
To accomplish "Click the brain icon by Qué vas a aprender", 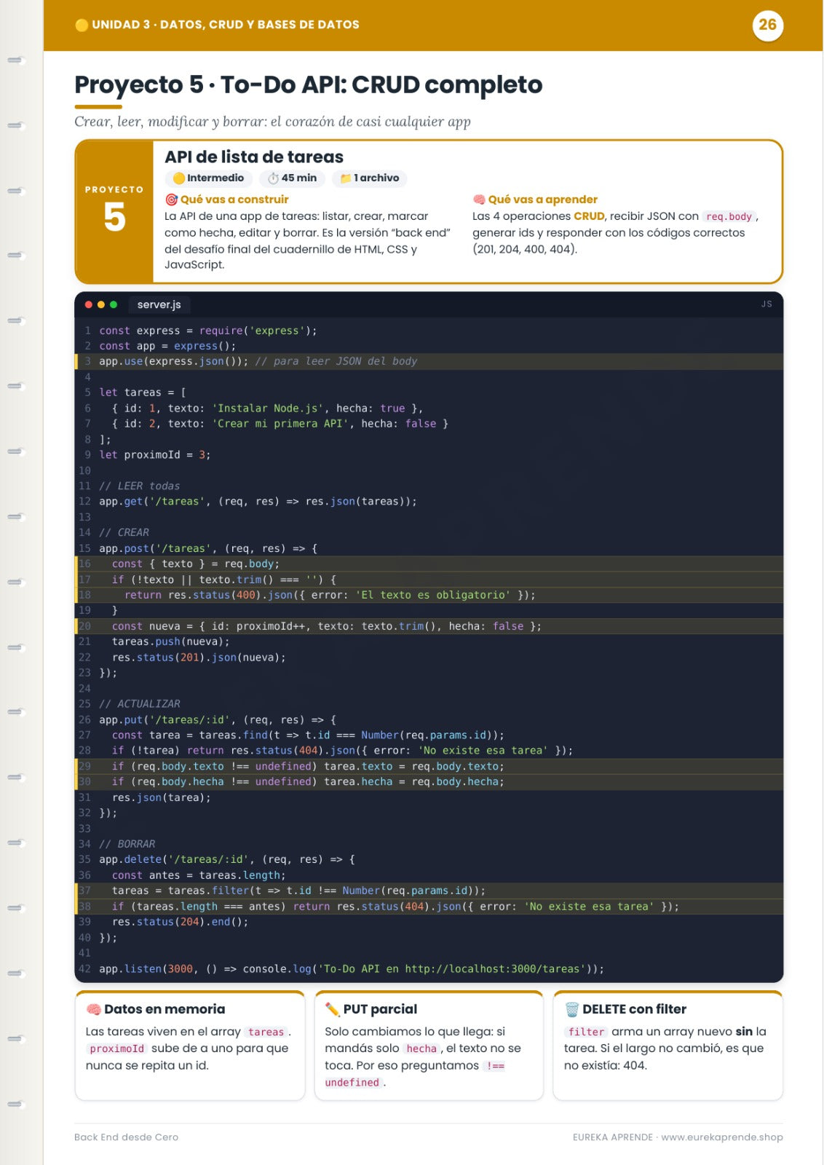I will click(479, 200).
